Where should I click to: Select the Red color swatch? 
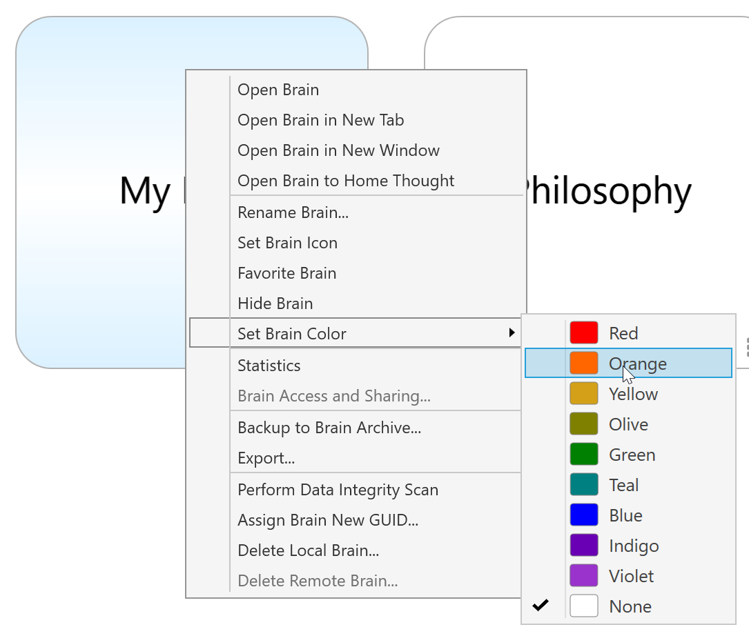583,333
